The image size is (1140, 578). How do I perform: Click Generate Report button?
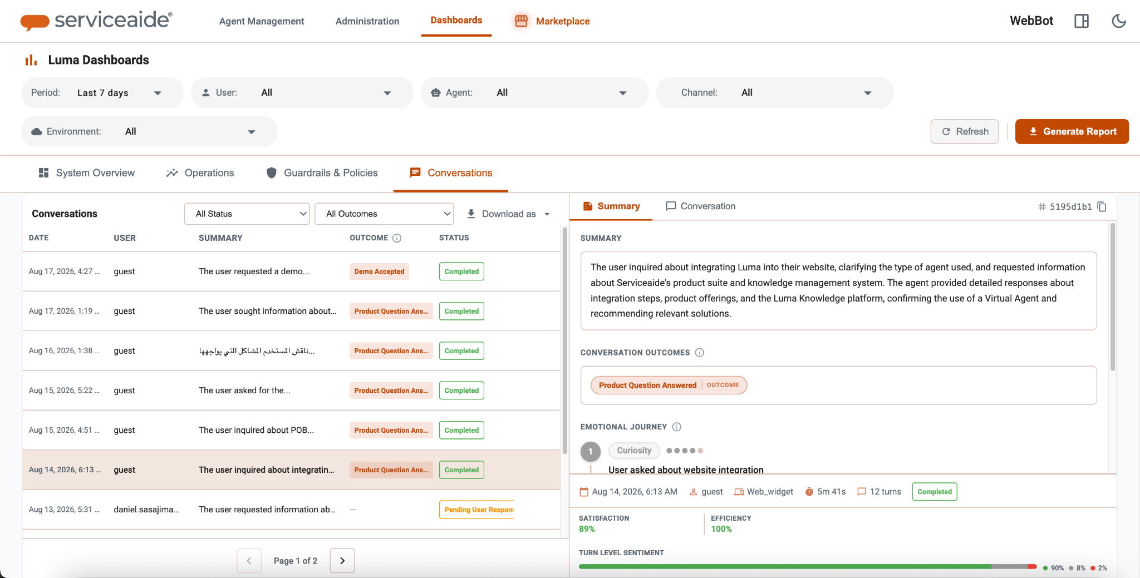[1072, 132]
